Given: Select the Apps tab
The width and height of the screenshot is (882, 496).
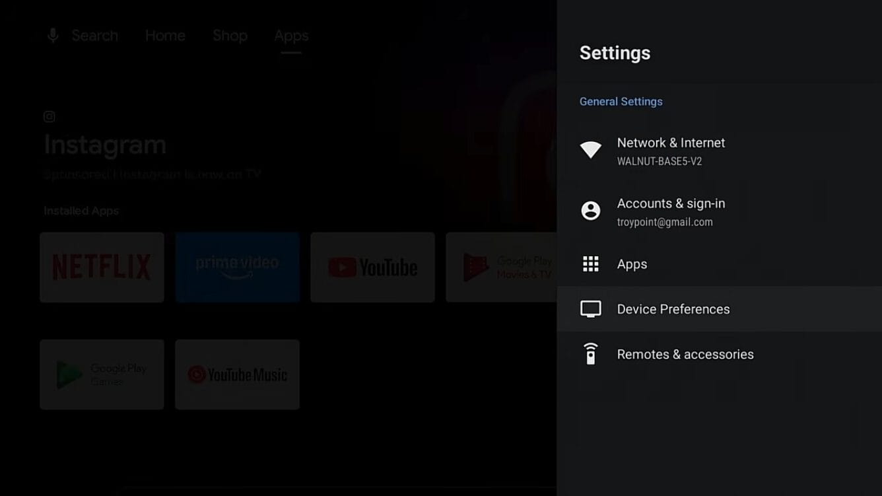Looking at the screenshot, I should pyautogui.click(x=291, y=36).
